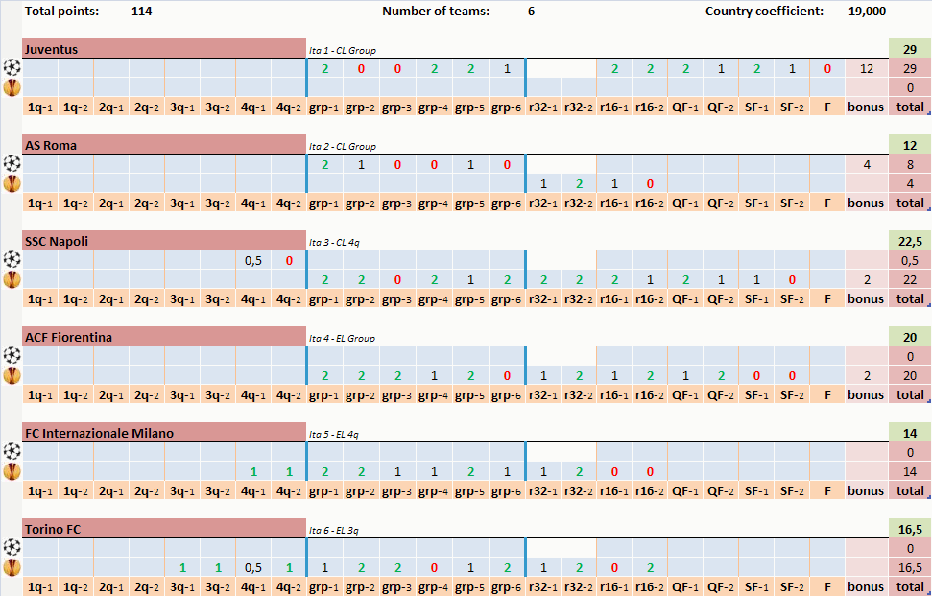Click Europa League icon in Internazionale block

pyautogui.click(x=12, y=471)
